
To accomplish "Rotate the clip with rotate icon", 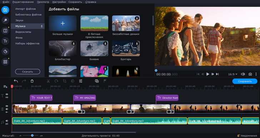I will coord(56,81).
